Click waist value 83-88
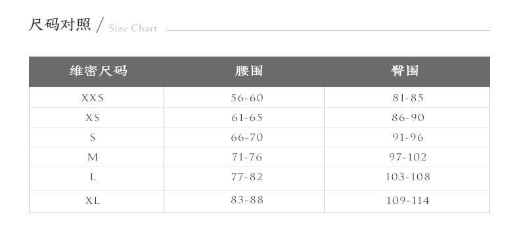519x246 pixels. [247, 200]
